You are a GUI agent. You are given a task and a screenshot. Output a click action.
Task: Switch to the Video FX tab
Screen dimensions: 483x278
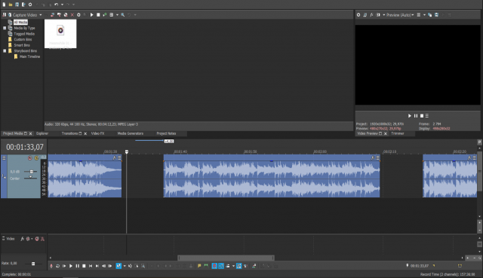(97, 133)
